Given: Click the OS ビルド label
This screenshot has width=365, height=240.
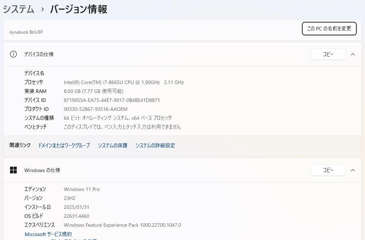Looking at the screenshot, I should [x=34, y=216].
